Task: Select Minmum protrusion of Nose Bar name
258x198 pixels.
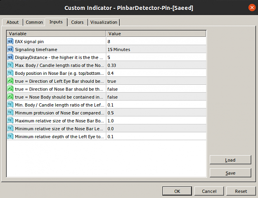Action: coord(59,113)
